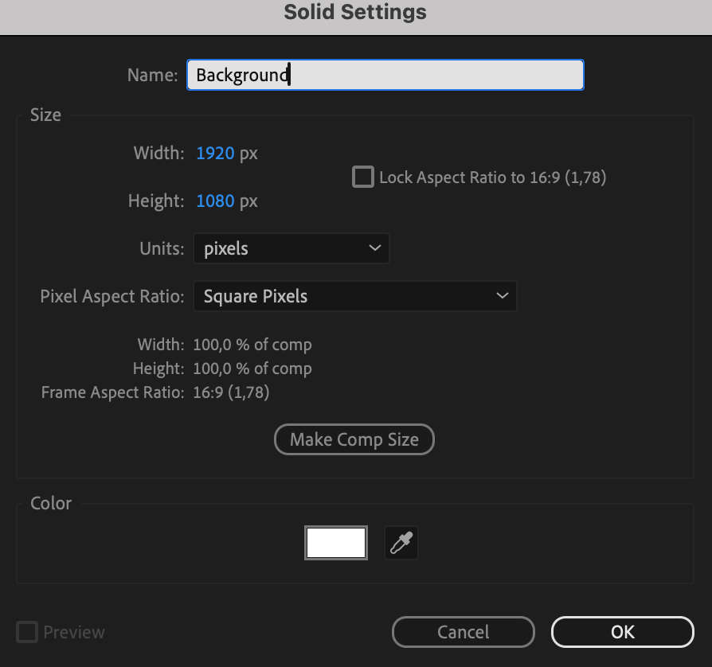Click the Name: field label
The height and width of the screenshot is (667, 712).
[152, 75]
